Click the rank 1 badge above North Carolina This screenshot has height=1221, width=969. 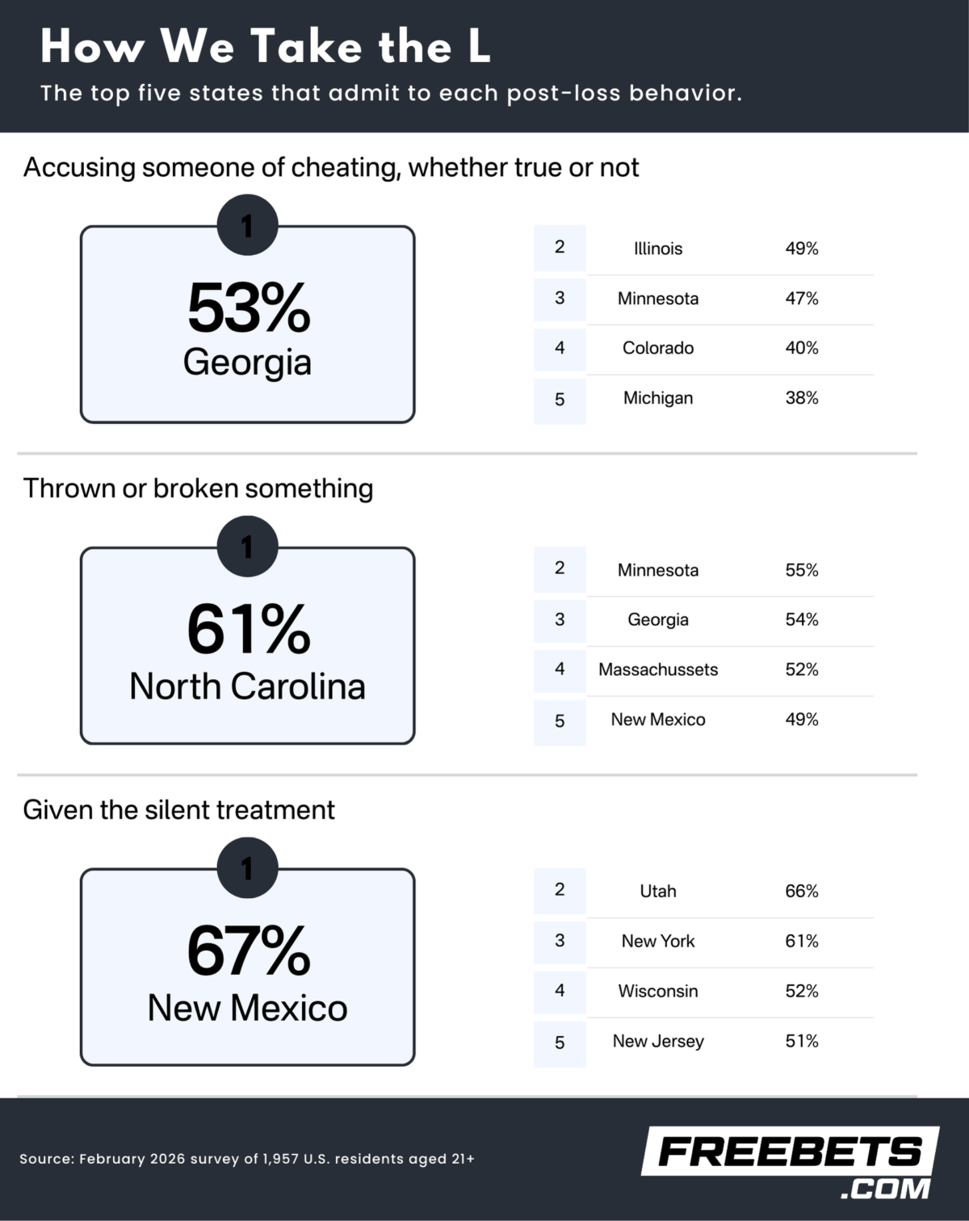[247, 547]
